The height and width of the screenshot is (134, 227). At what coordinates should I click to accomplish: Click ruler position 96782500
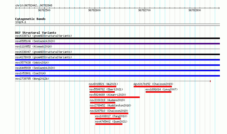pos(44,10)
